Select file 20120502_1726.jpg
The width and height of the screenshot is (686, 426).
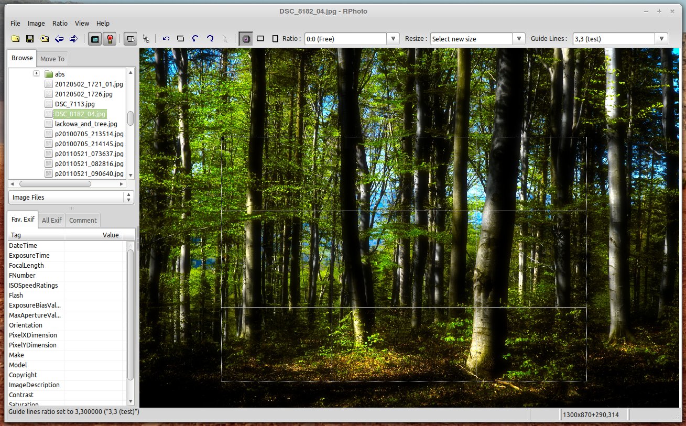coord(79,94)
